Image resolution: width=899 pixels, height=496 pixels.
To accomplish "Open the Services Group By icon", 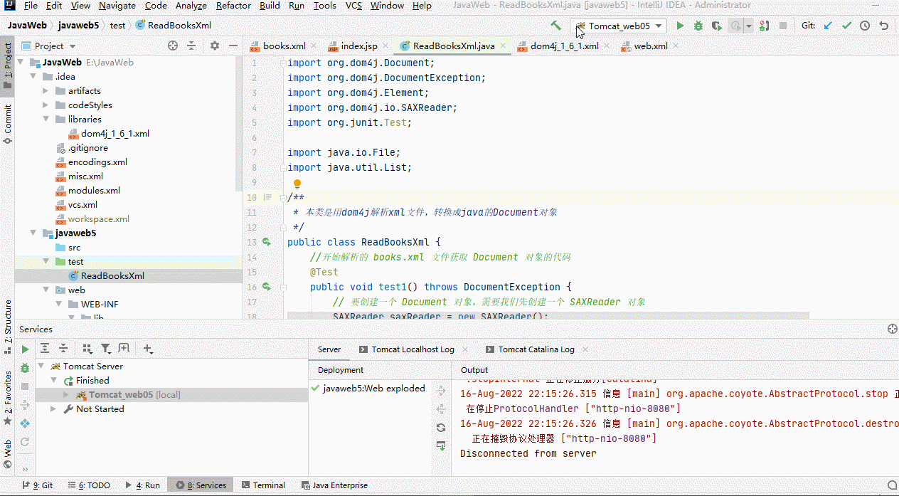I will (87, 349).
